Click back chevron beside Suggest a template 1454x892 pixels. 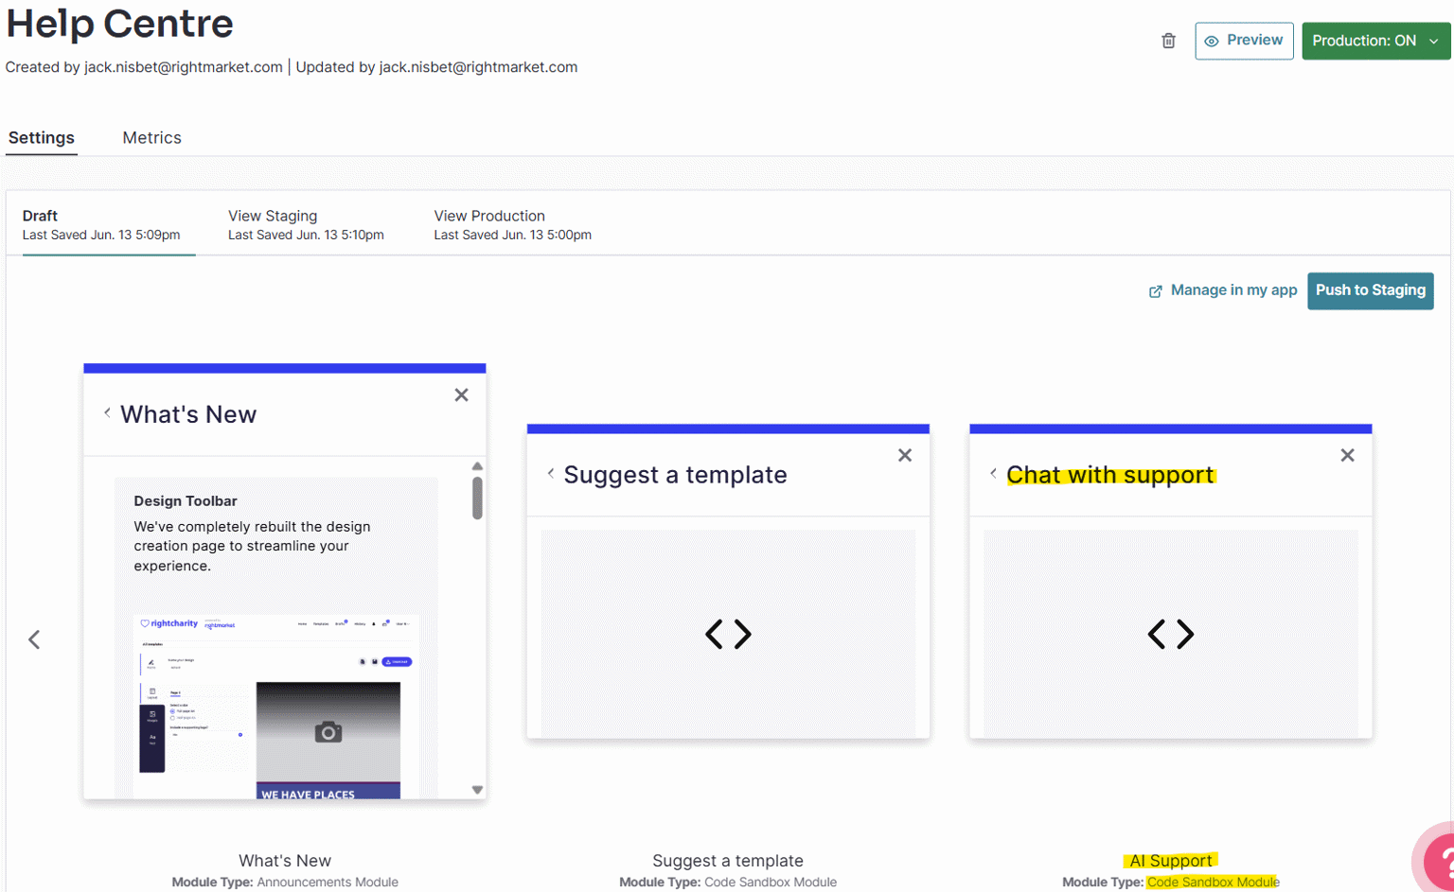pos(550,473)
